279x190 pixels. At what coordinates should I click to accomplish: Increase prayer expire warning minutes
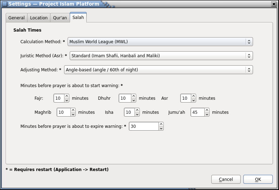coord(161,124)
